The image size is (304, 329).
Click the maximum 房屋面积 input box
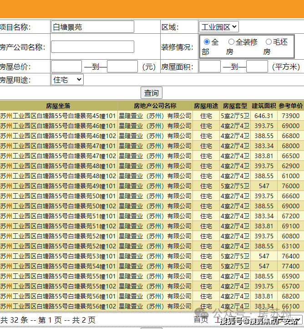tap(257, 67)
